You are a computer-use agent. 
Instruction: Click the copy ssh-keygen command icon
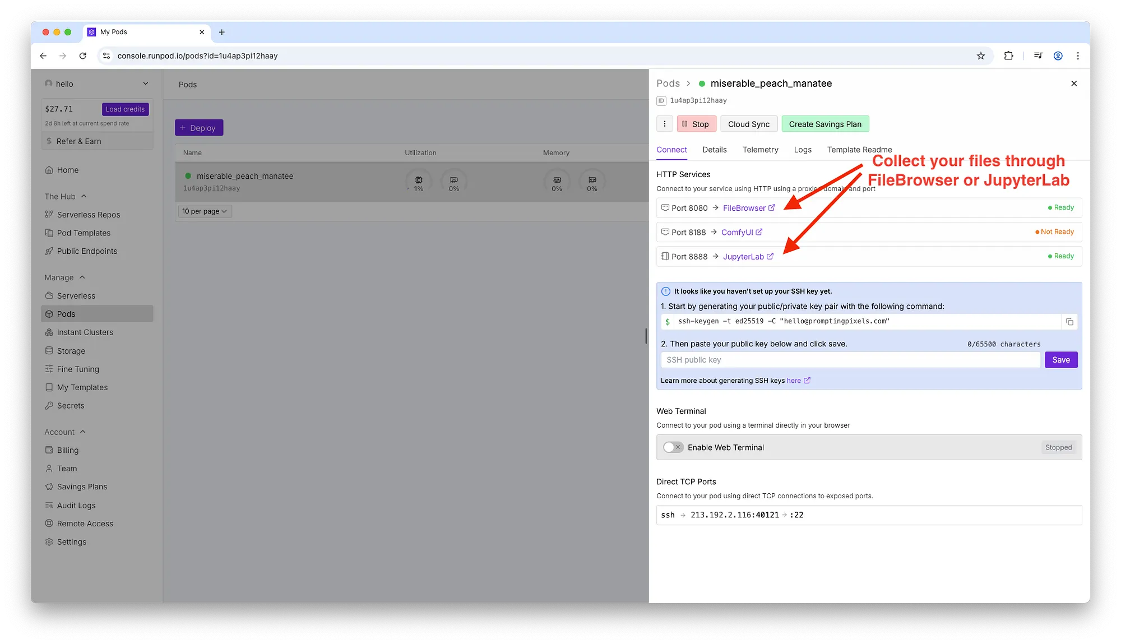pos(1069,322)
